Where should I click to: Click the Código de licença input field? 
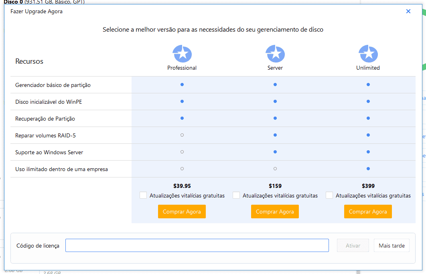pos(197,245)
